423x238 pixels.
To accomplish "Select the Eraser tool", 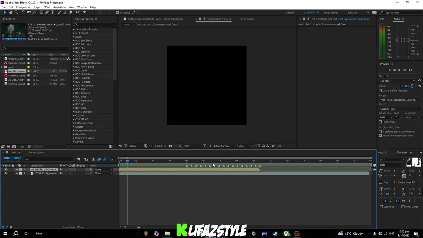I will (71, 12).
